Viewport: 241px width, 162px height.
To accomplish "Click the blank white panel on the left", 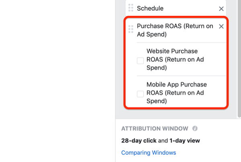I will [x=56, y=80].
